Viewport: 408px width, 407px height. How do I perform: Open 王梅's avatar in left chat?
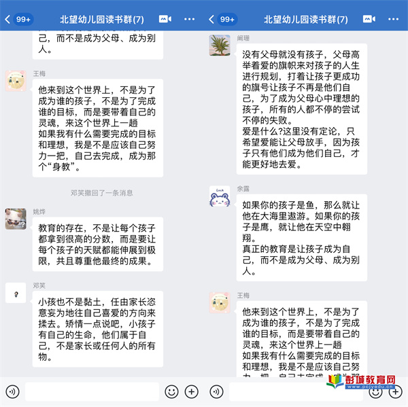(16, 81)
